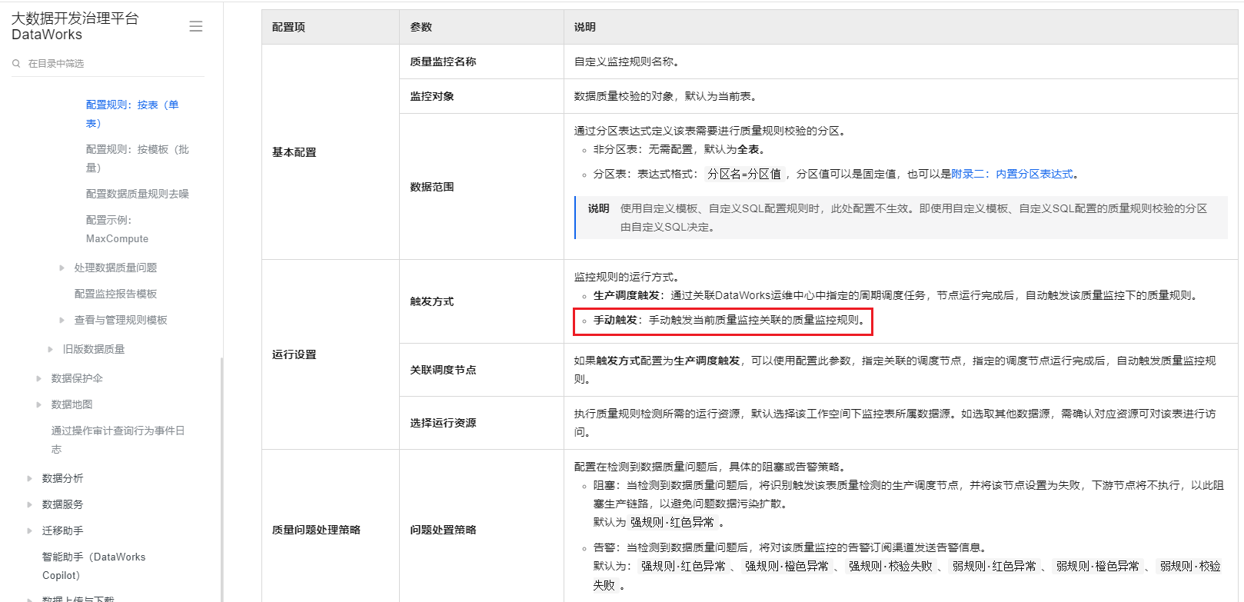The width and height of the screenshot is (1244, 602).
Task: Select the 选择运行资源 cell
Action: tap(481, 423)
